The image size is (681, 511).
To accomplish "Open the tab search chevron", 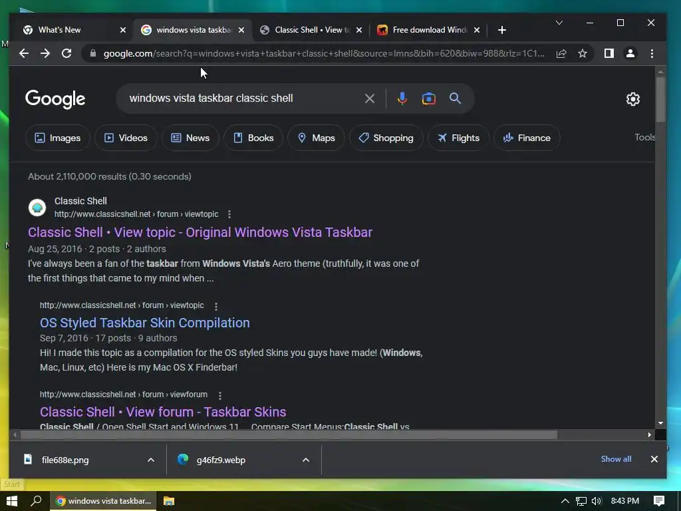I will pos(559,23).
